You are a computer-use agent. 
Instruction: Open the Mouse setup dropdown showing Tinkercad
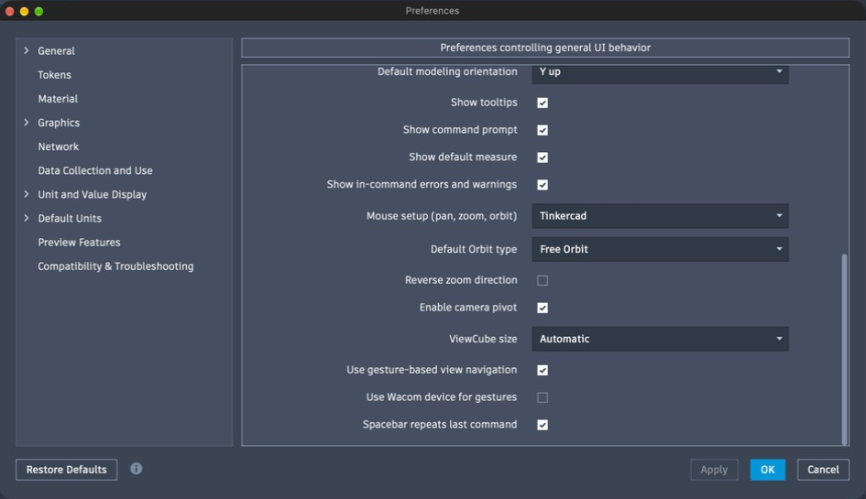point(660,216)
